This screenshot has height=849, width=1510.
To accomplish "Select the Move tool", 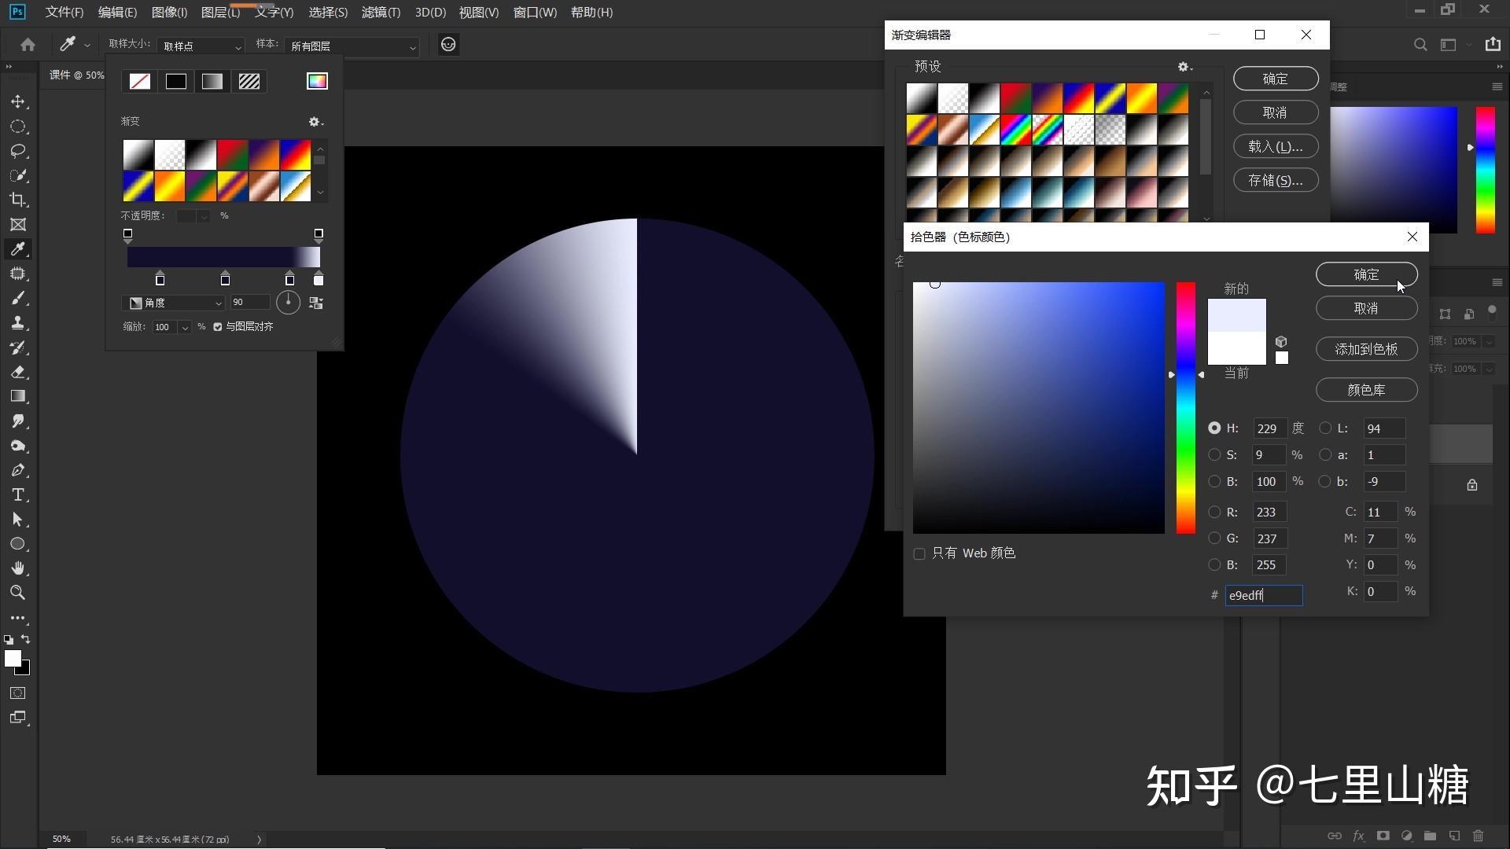I will [x=17, y=102].
